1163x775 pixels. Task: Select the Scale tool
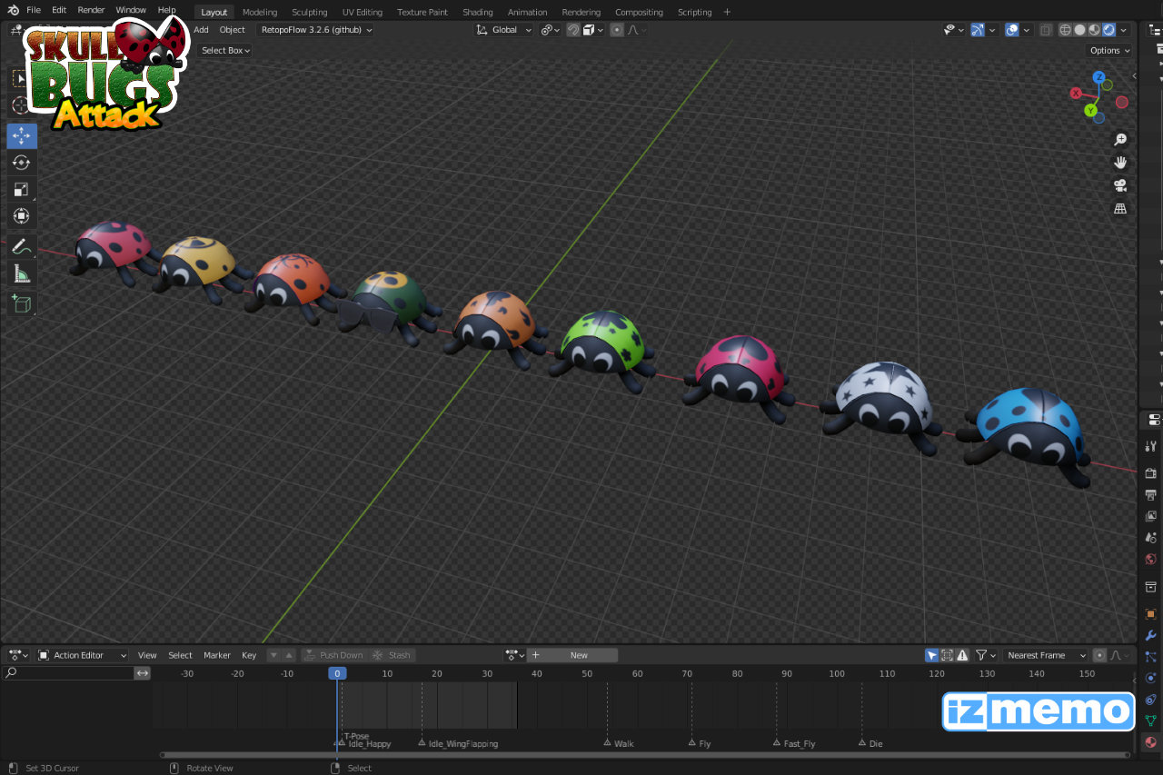[22, 189]
